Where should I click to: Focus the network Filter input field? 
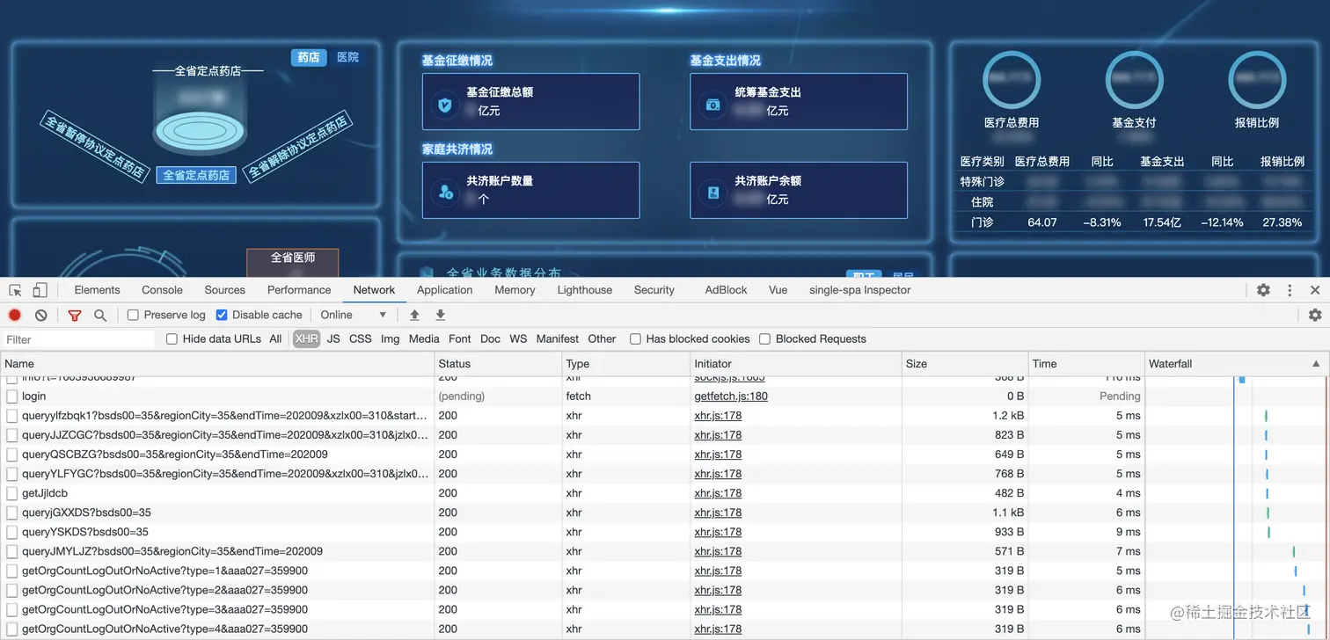point(79,339)
